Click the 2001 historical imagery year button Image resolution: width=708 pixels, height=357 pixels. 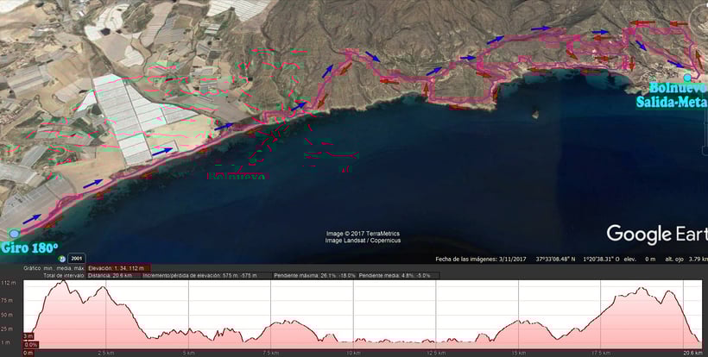(76, 260)
